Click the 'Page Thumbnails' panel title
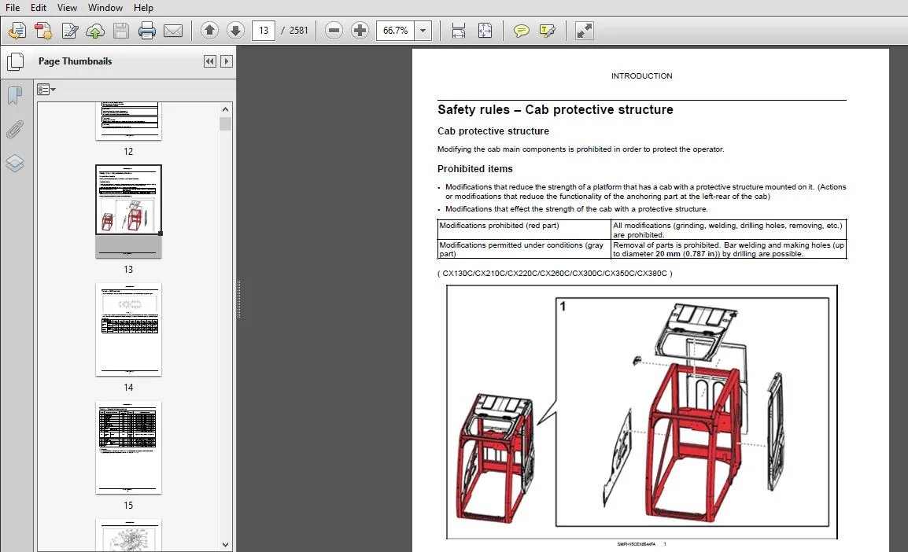The height and width of the screenshot is (552, 908). pyautogui.click(x=76, y=61)
